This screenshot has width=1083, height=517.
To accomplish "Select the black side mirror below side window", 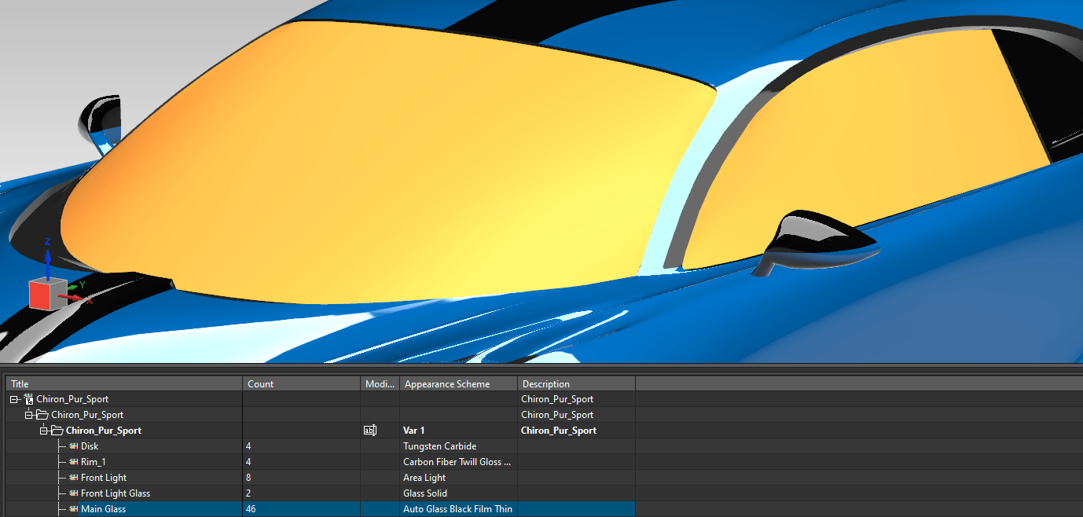I will [x=817, y=242].
